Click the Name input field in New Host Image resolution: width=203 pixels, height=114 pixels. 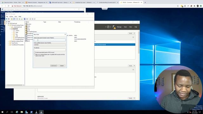(50, 40)
